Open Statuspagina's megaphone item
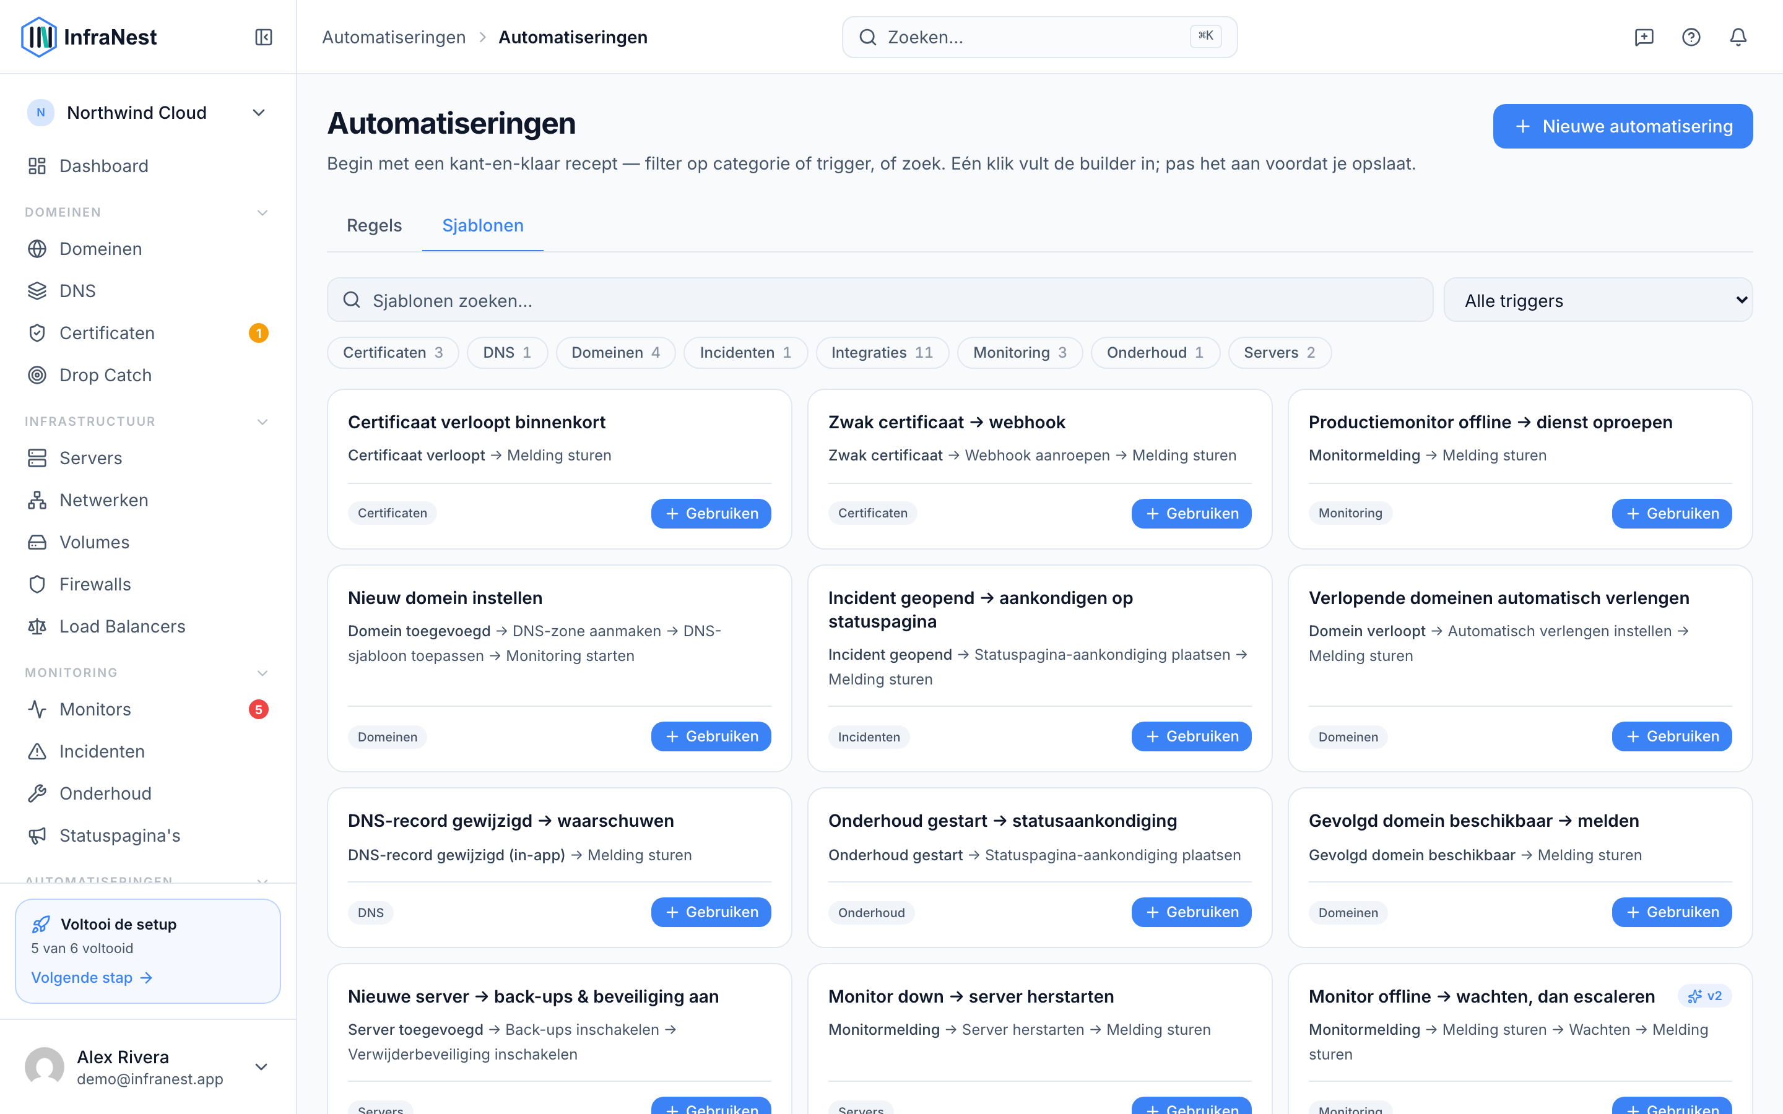 tap(147, 836)
